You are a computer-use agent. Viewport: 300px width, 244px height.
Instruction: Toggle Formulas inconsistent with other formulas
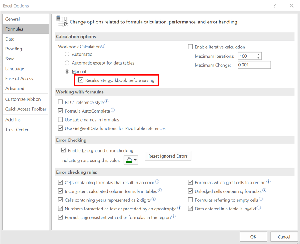click(x=60, y=217)
